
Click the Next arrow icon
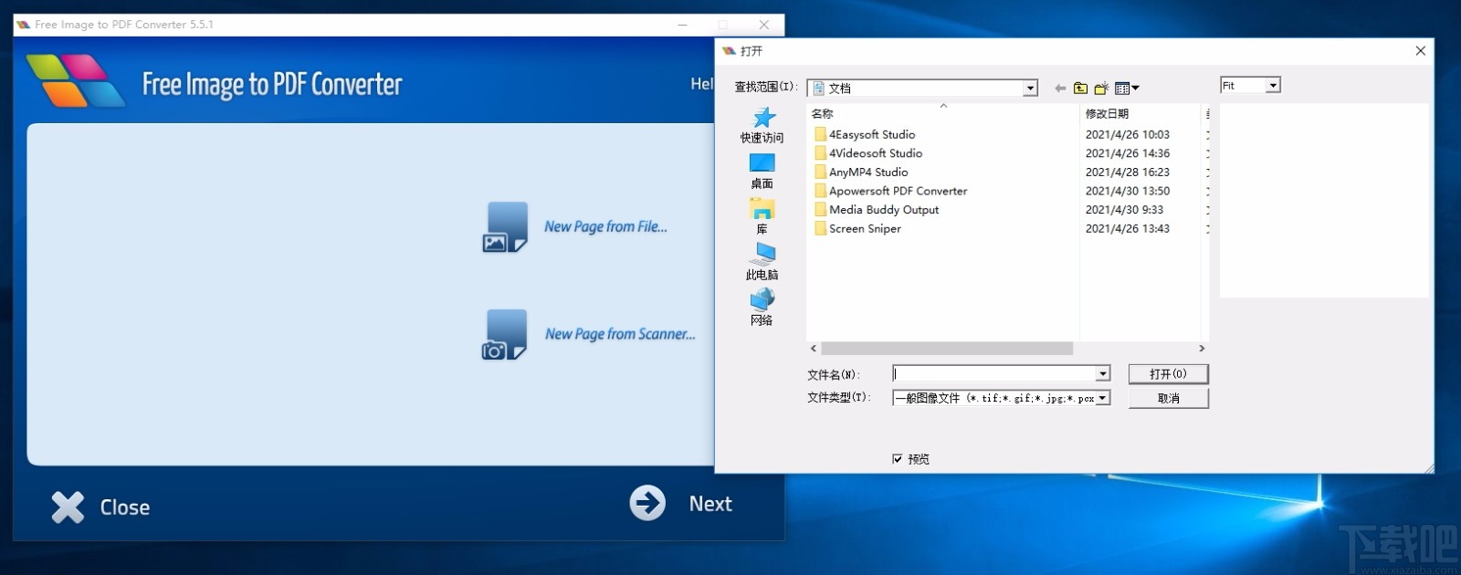647,503
